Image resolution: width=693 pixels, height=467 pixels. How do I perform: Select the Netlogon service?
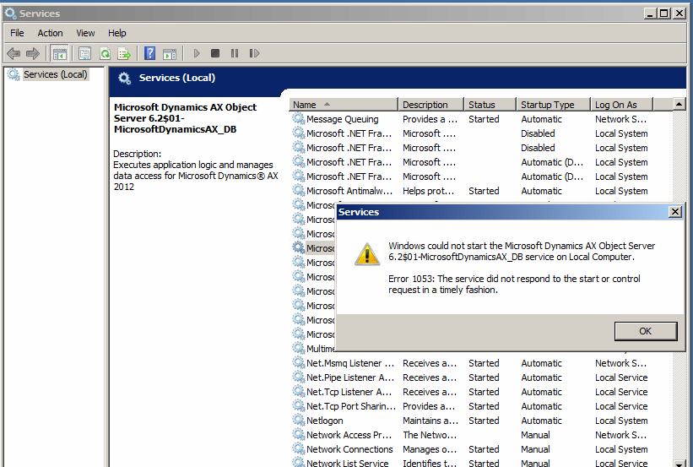[x=481, y=421]
